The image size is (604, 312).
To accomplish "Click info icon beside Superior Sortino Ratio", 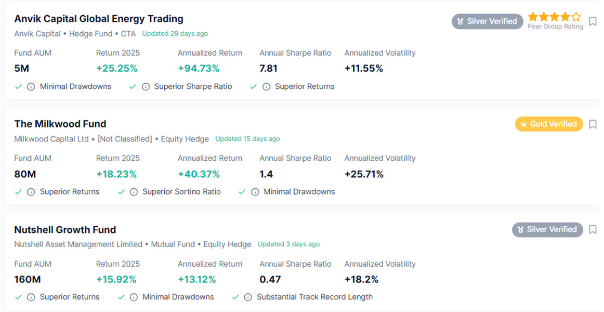I will [x=134, y=192].
